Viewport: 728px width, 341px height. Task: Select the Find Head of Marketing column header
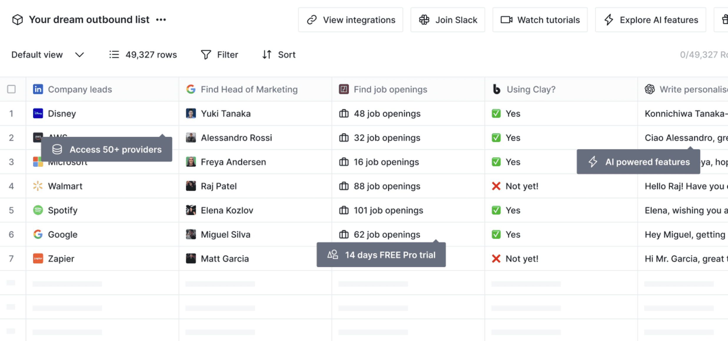click(x=255, y=89)
